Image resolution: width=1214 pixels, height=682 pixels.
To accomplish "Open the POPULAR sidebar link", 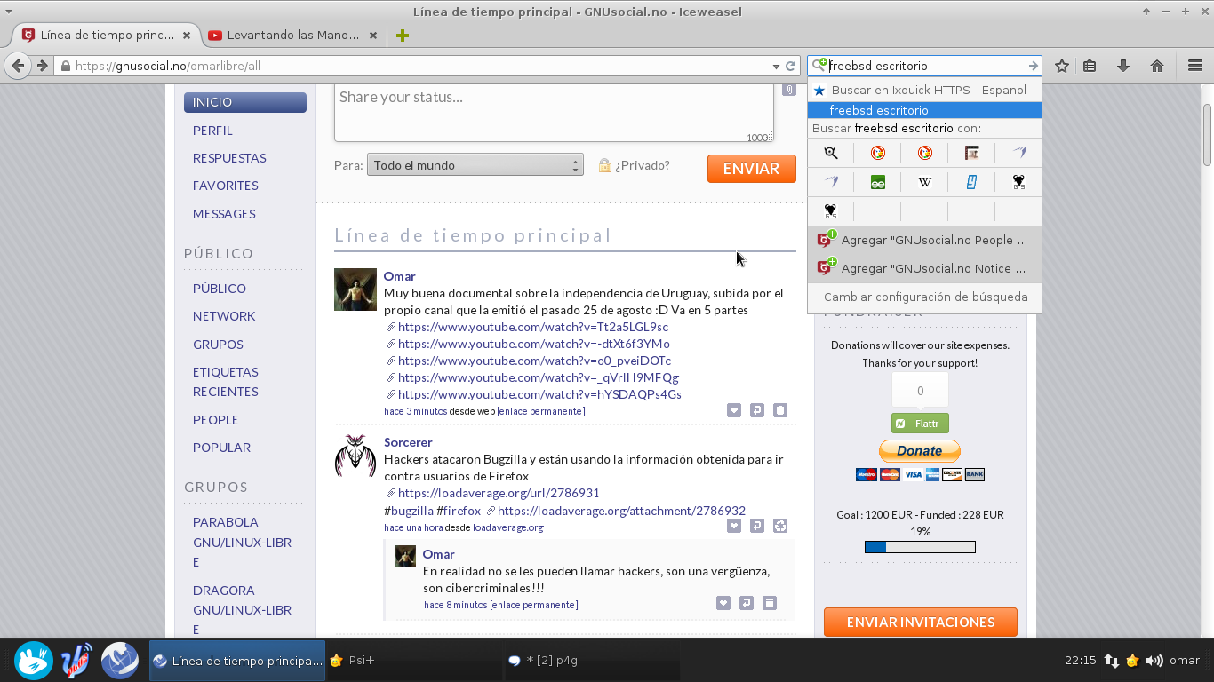I will coord(221,448).
